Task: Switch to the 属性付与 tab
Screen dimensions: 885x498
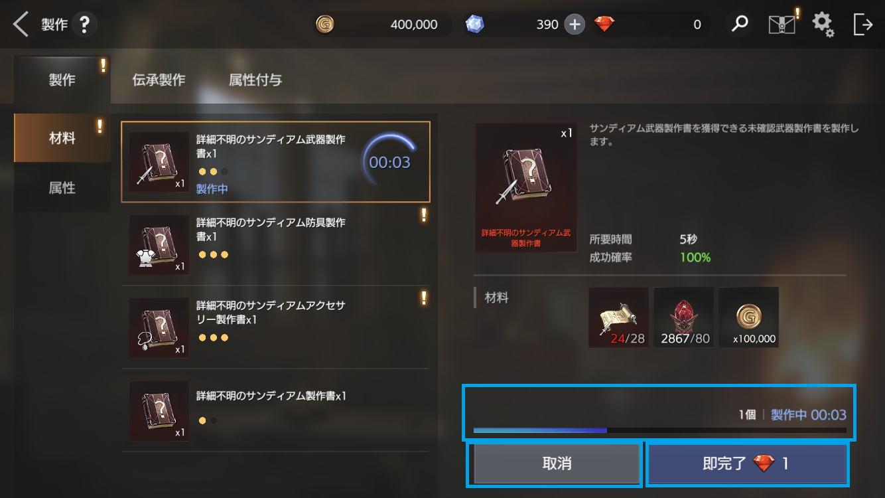Action: 255,80
